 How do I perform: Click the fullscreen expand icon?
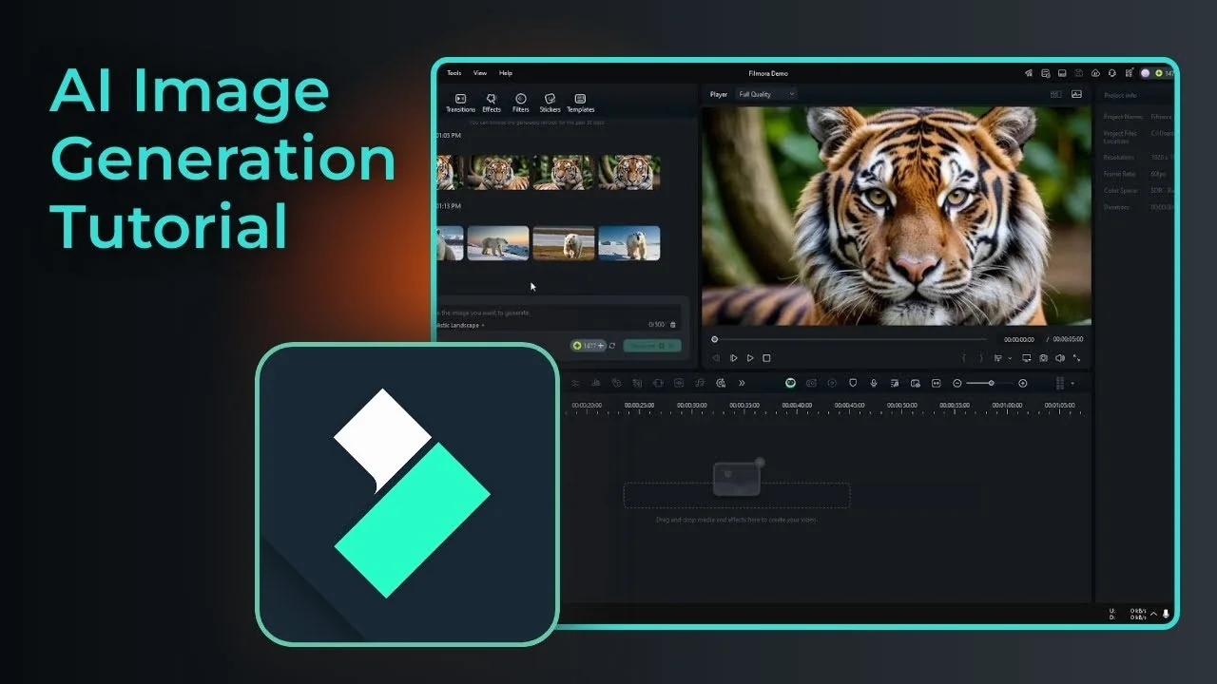[1077, 358]
